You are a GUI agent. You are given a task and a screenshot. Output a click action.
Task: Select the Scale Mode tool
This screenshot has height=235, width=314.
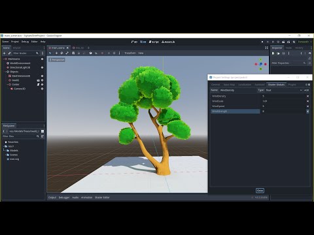[67, 53]
